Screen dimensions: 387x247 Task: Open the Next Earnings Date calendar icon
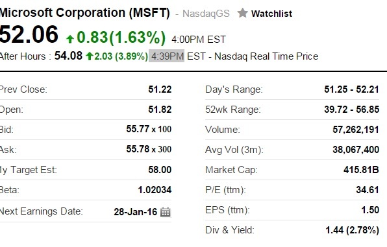click(166, 212)
